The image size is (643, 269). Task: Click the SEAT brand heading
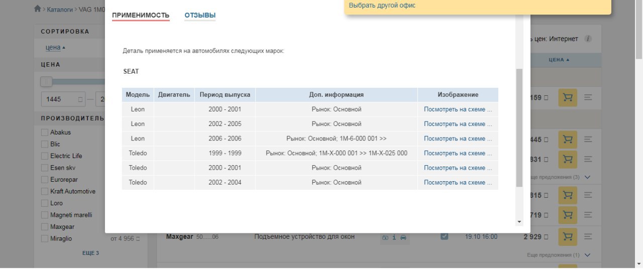click(x=131, y=72)
